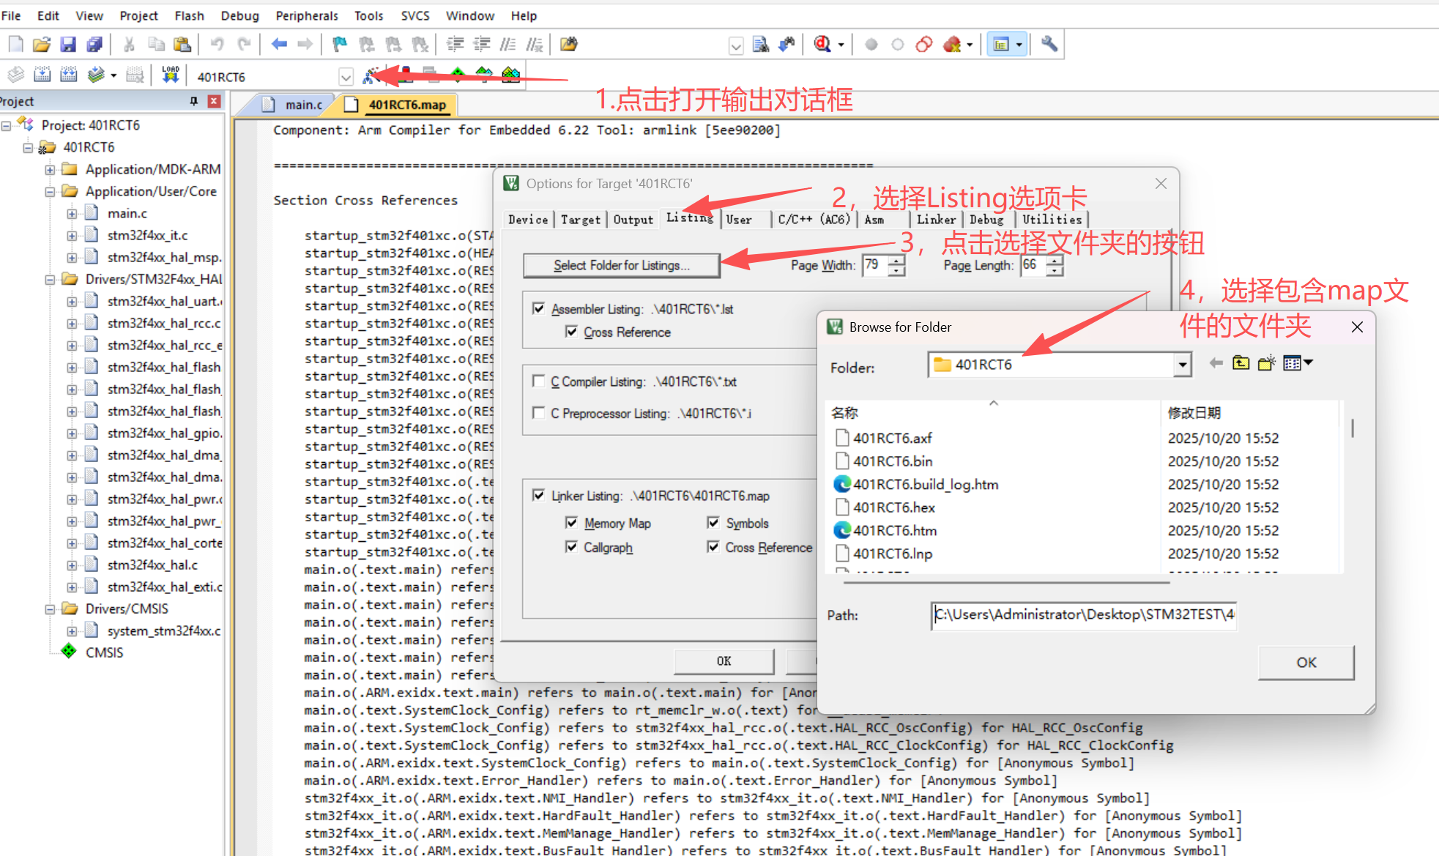
Task: Click OK in Browse for Folder dialog
Action: point(1306,663)
